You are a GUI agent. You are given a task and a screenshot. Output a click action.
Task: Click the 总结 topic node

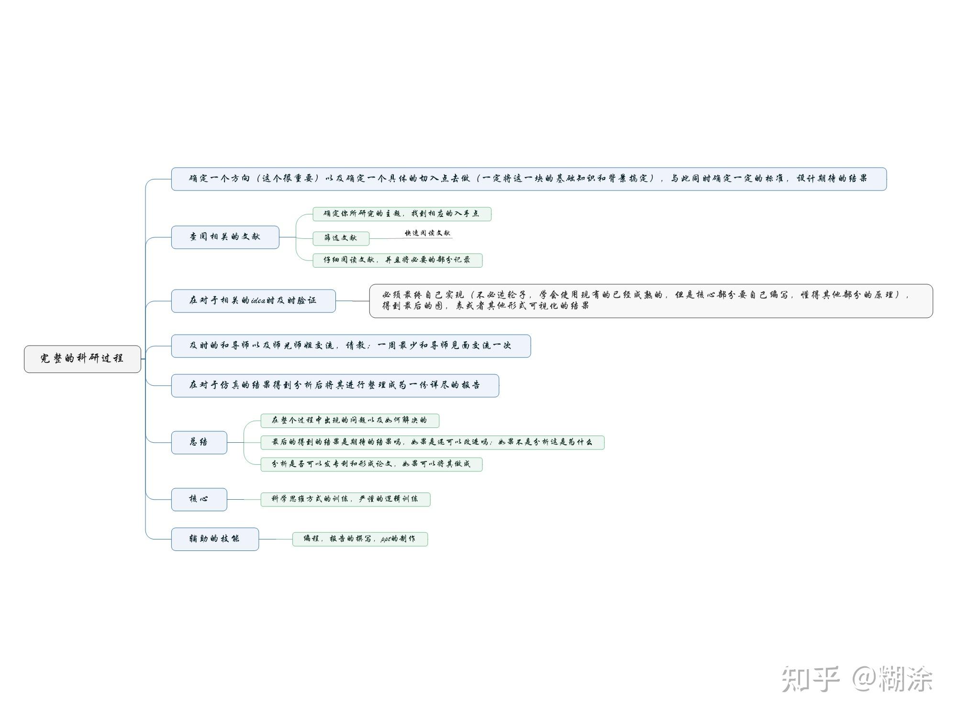coord(199,442)
